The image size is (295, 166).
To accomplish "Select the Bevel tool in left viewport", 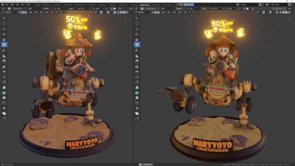I will (4, 72).
